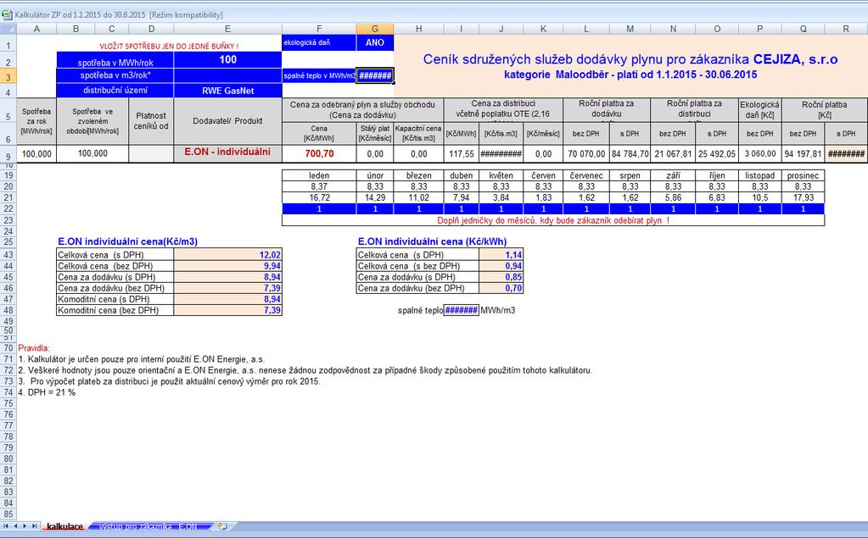Click the Ceník sdružených služeb title
The image size is (868, 538).
[x=630, y=59]
